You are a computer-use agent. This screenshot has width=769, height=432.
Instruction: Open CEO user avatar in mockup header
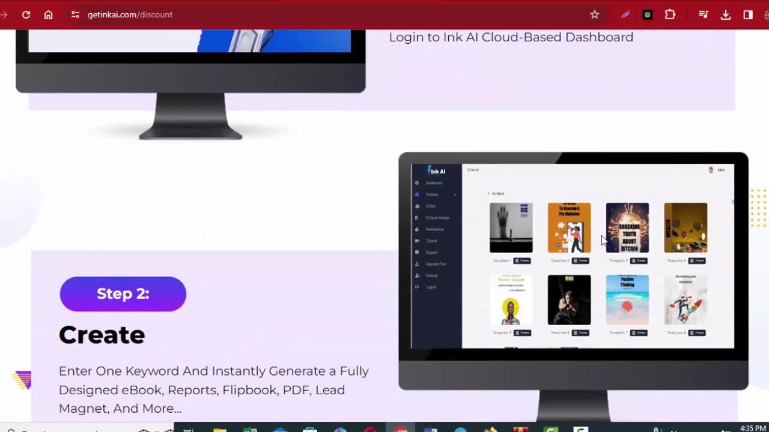[711, 170]
